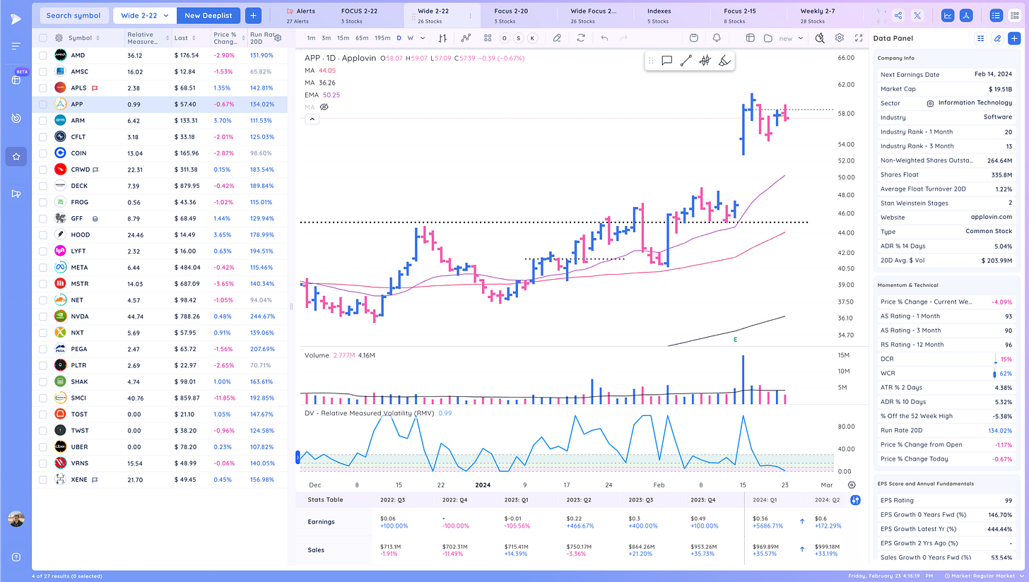Open the sidebar hamburger menu icon
Viewport: 1029px width, 582px height.
(16, 46)
